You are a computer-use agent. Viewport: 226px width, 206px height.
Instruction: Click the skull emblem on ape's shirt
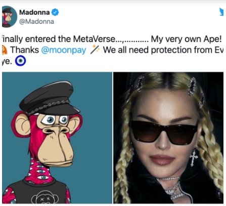click(45, 197)
